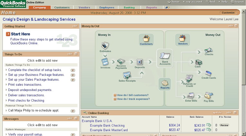Open the Estimates icon in Money In
This screenshot has width=246, height=136.
[105, 45]
